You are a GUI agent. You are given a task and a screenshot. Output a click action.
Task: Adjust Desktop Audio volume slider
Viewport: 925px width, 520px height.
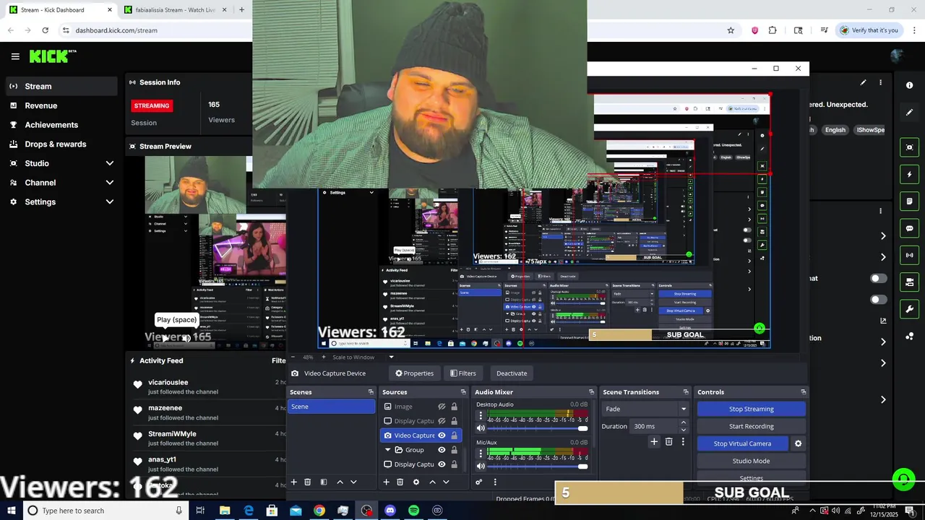(x=538, y=428)
